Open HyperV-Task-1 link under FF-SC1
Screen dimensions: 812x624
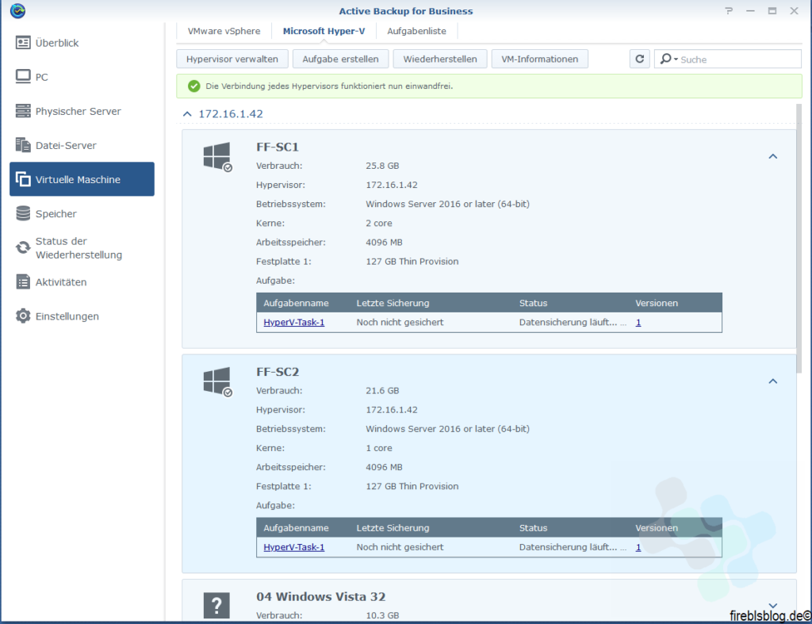293,322
